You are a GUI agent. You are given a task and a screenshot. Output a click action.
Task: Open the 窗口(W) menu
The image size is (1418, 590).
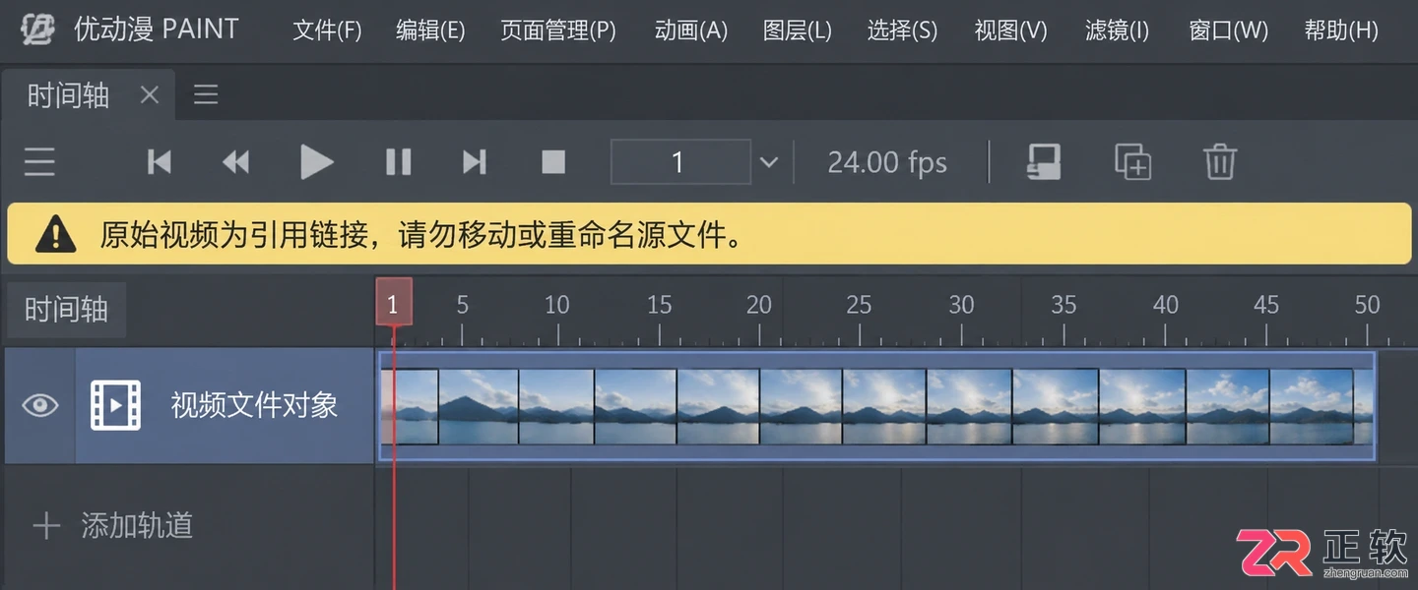coord(1229,30)
